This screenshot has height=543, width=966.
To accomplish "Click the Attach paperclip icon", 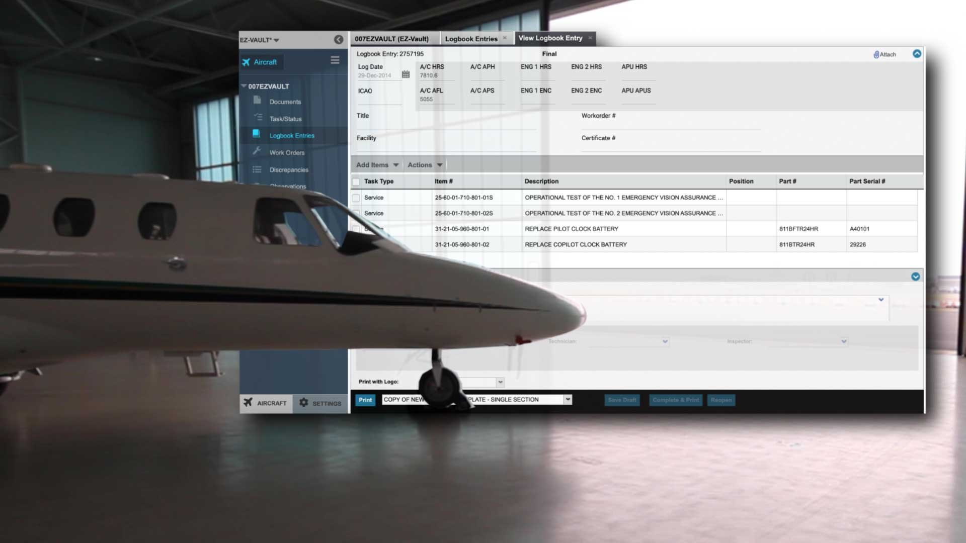I will 876,54.
